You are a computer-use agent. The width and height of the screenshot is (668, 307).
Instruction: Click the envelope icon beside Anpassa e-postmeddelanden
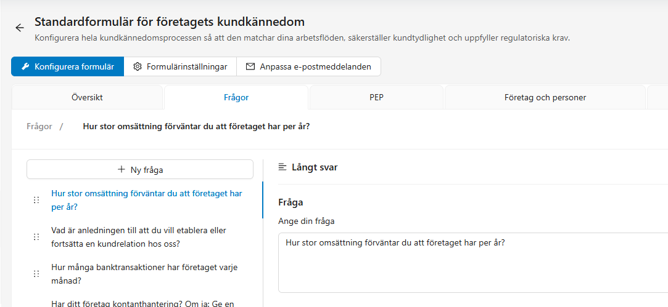[250, 67]
